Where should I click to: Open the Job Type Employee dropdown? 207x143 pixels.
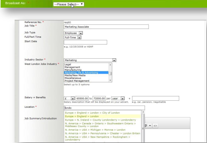(73, 33)
